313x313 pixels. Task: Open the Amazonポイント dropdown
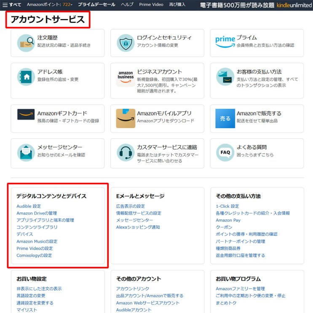pos(50,5)
